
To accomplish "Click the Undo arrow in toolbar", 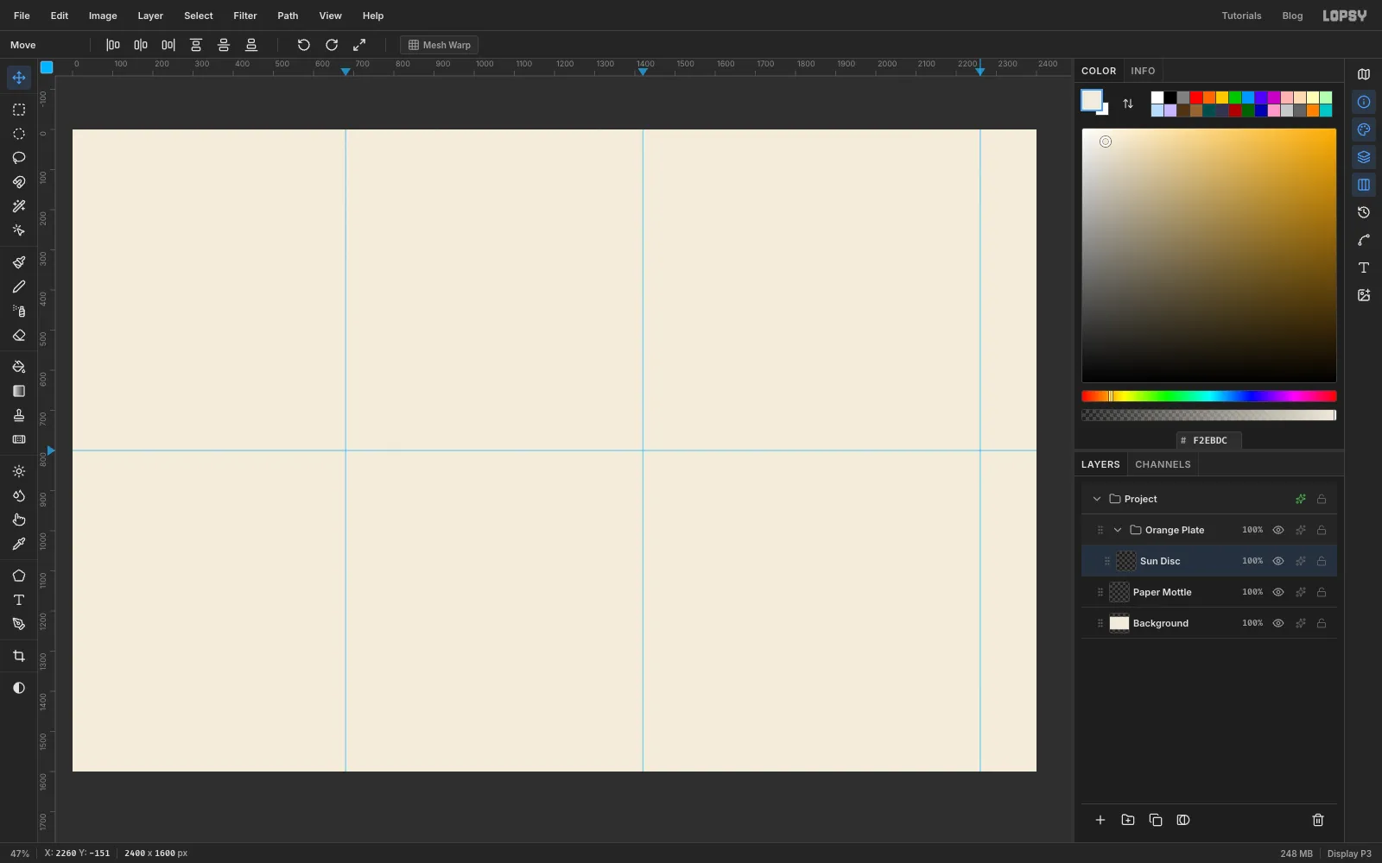I will click(x=304, y=45).
